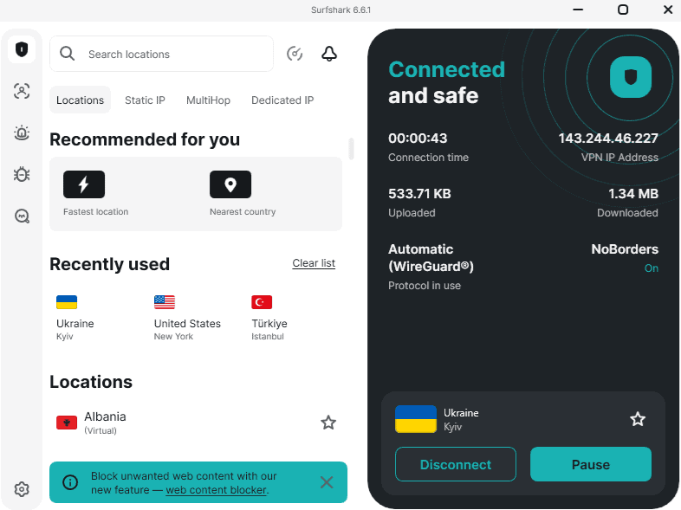The image size is (681, 510).
Task: Open the Search magnifier sidebar icon
Action: tap(22, 216)
